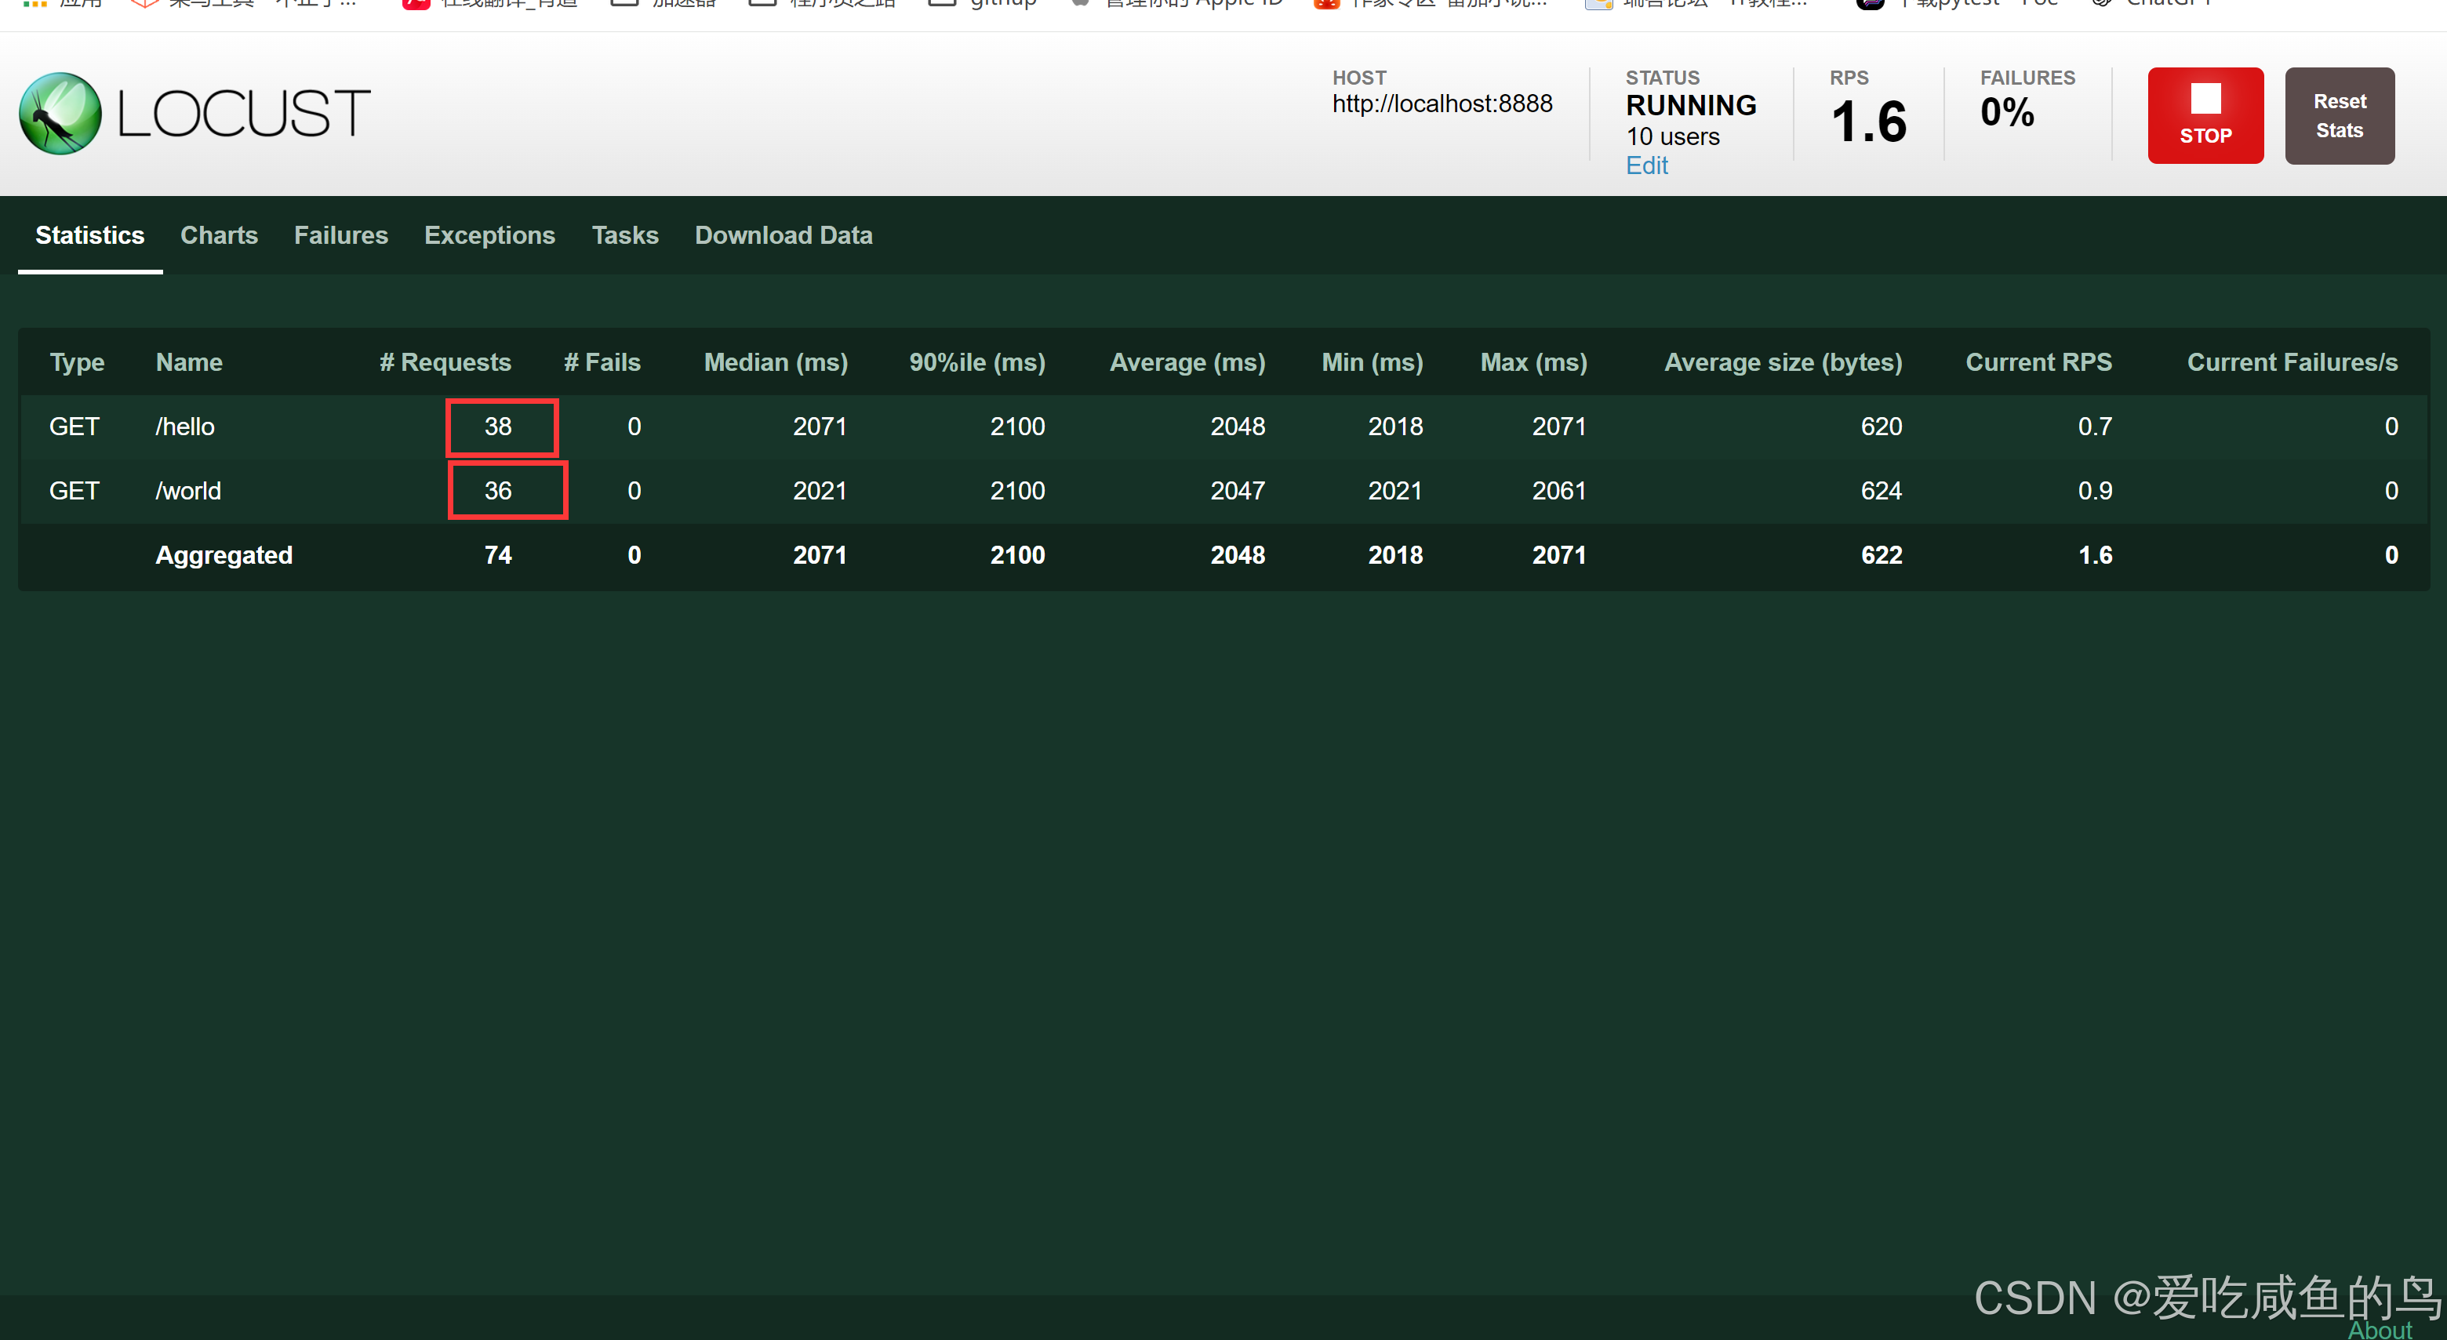Image resolution: width=2447 pixels, height=1340 pixels.
Task: Sort by Type column header
Action: click(77, 363)
